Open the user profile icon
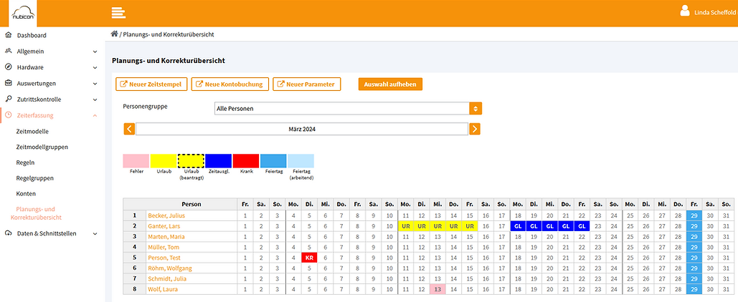The image size is (738, 302). 685,11
